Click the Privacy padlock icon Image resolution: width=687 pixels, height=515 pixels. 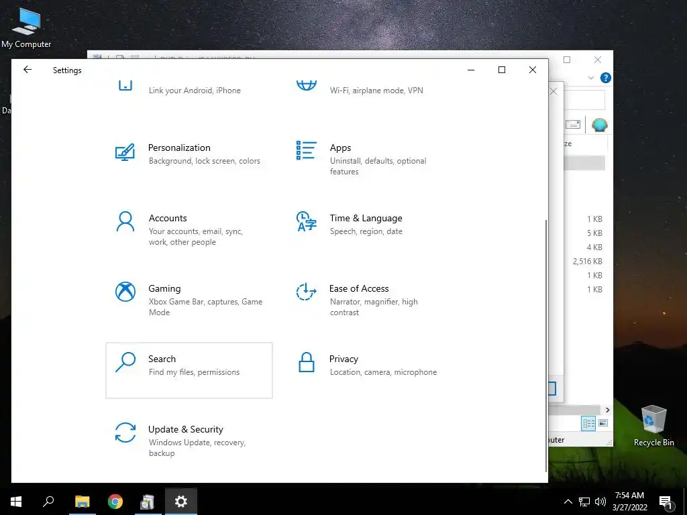click(x=306, y=362)
